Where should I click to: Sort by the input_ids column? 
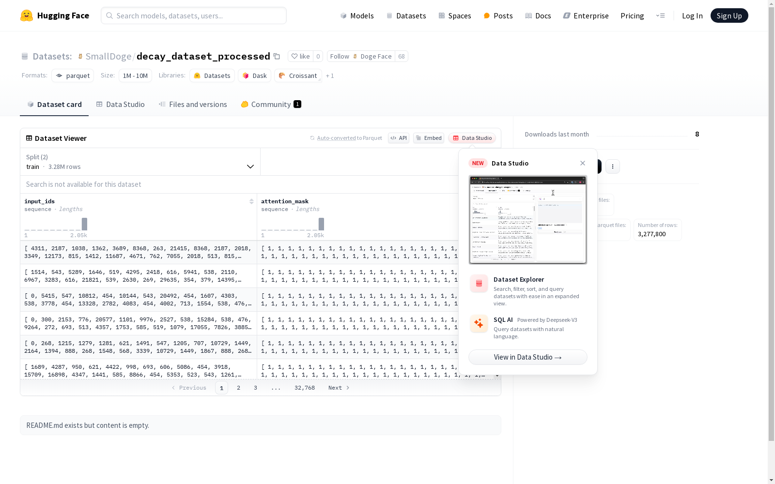(251, 201)
